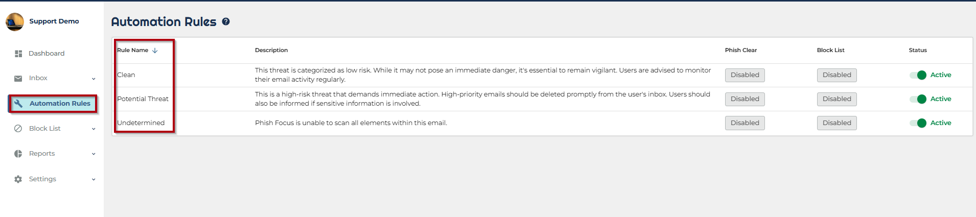Toggle the Clean rule Active status
Image resolution: width=976 pixels, height=217 pixels.
(x=918, y=75)
